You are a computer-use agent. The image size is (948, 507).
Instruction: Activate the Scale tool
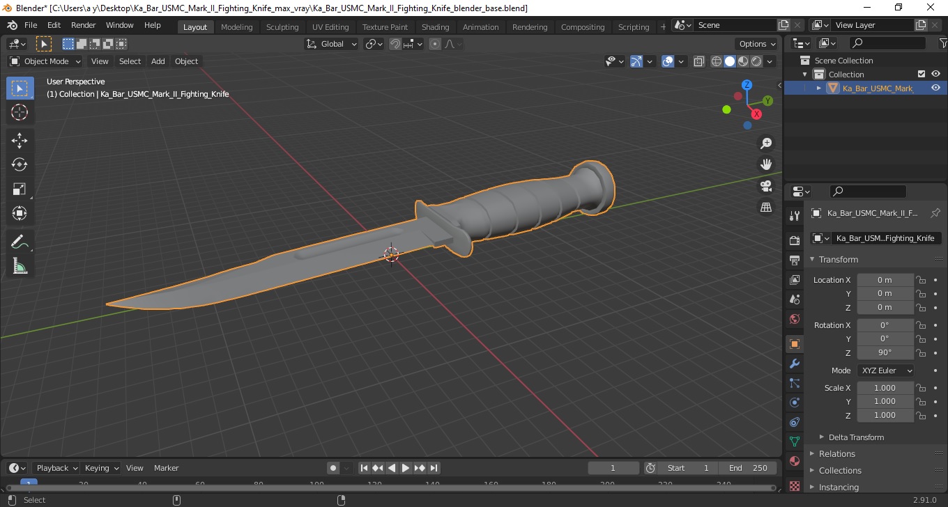[20, 189]
